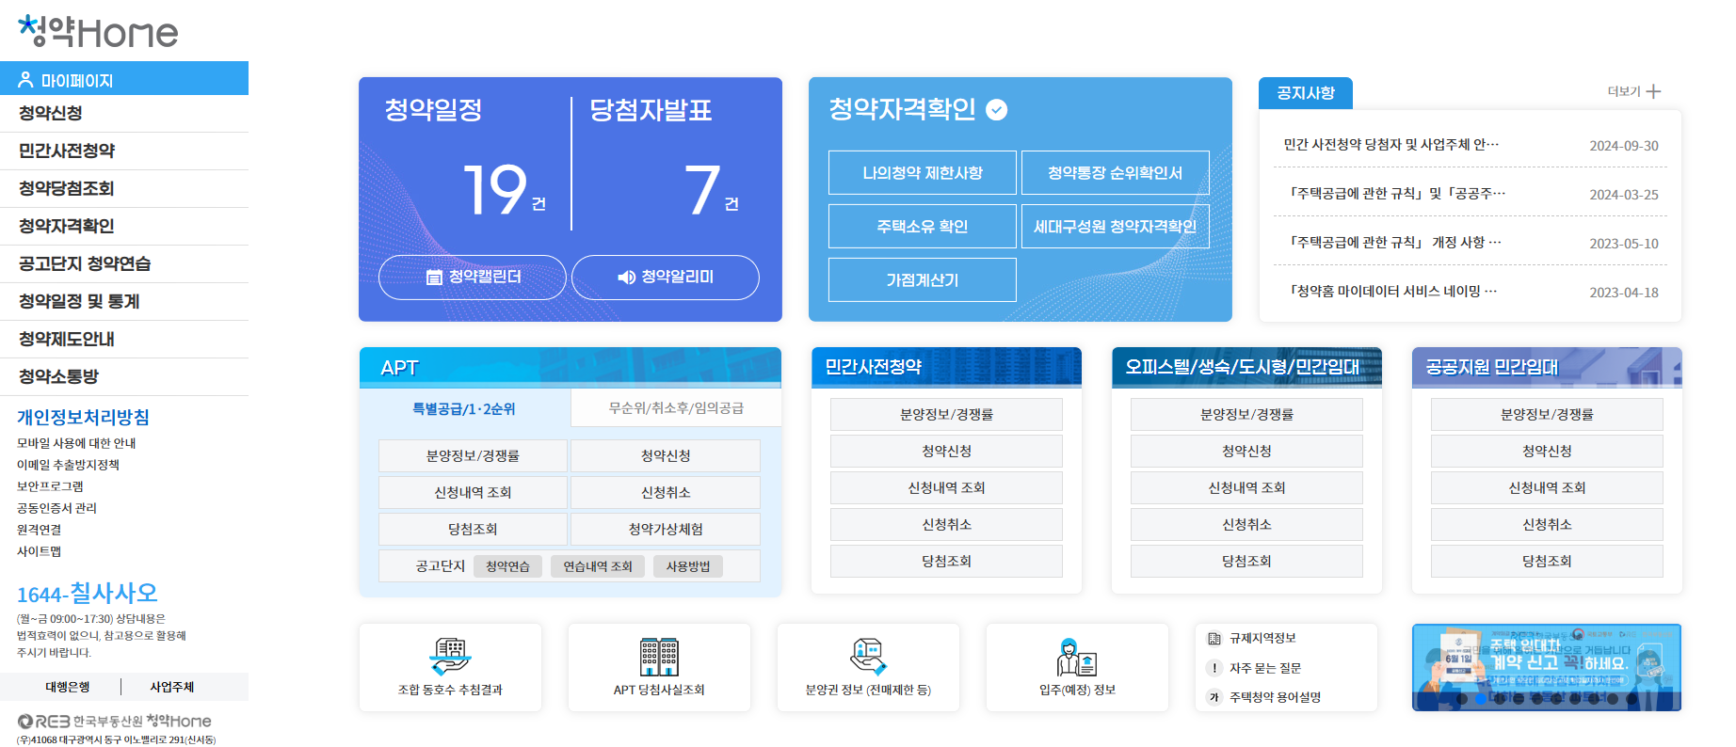The width and height of the screenshot is (1736, 747).
Task: Open 청약자격확인 in left menu
Action: pos(124,226)
